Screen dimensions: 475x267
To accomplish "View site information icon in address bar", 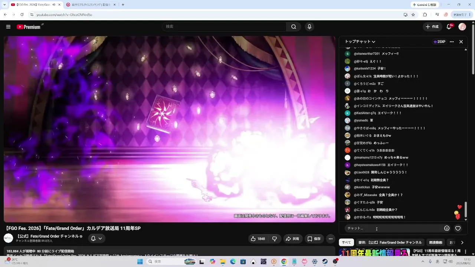I will coord(32,14).
